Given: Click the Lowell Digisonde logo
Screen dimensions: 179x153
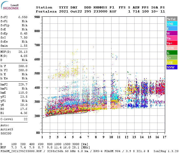Looking at the screenshot, I should click(10, 6).
